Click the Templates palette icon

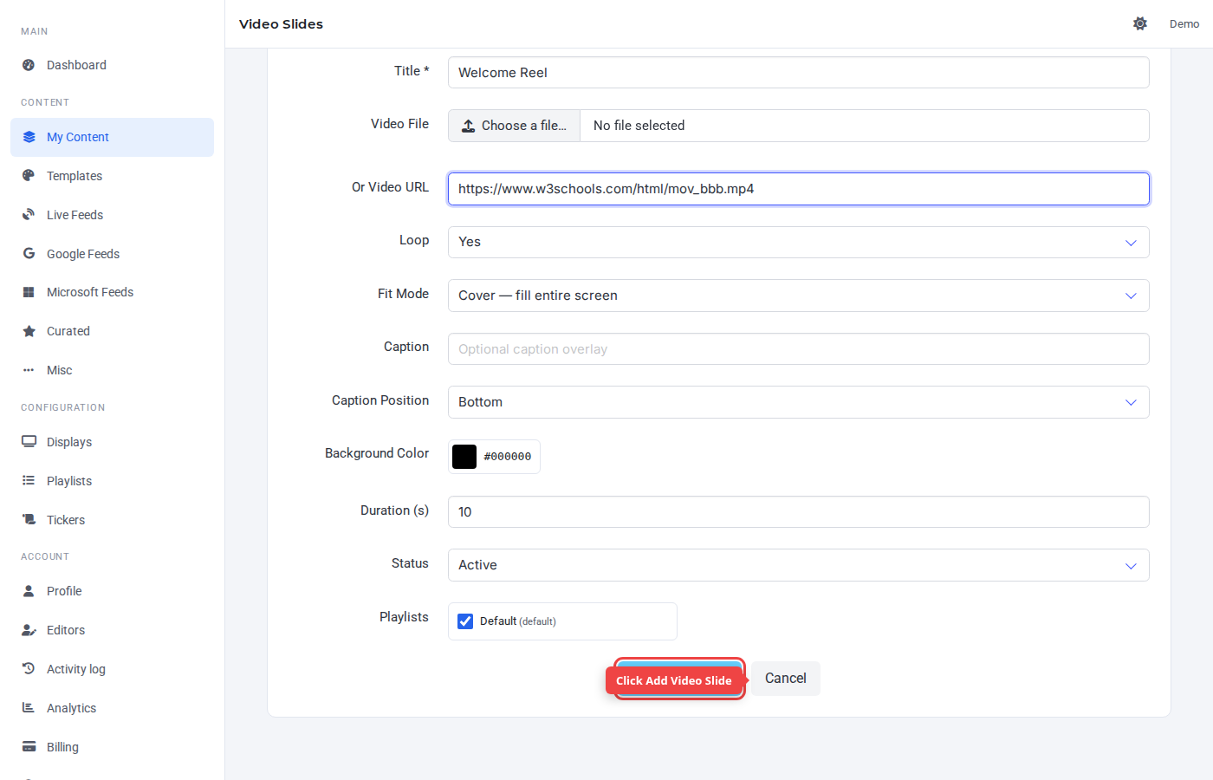tap(29, 175)
